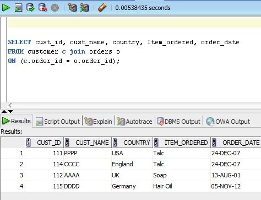The height and width of the screenshot is (200, 261).
Task: Click the Run Script toolbar icon
Action: coord(18,8)
